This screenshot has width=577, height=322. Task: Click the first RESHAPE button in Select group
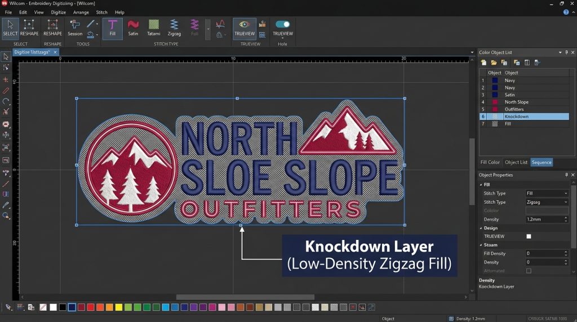coord(29,28)
